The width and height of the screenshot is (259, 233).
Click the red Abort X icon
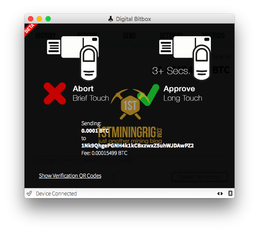[x=55, y=93]
